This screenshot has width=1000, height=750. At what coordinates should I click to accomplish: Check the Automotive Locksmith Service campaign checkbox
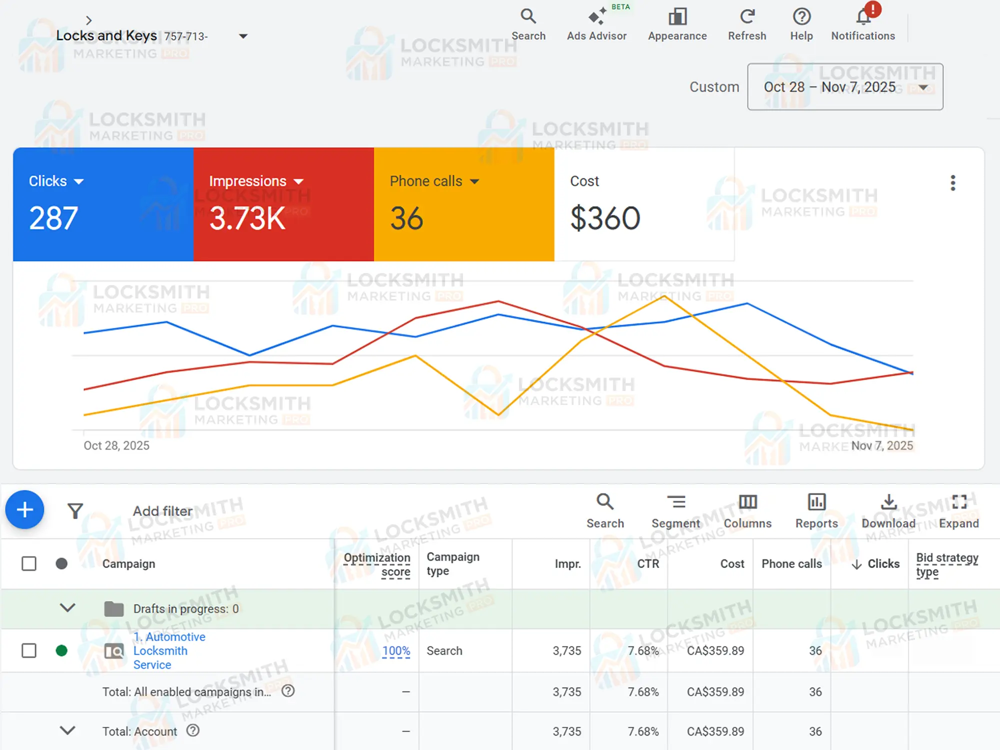pyautogui.click(x=28, y=650)
